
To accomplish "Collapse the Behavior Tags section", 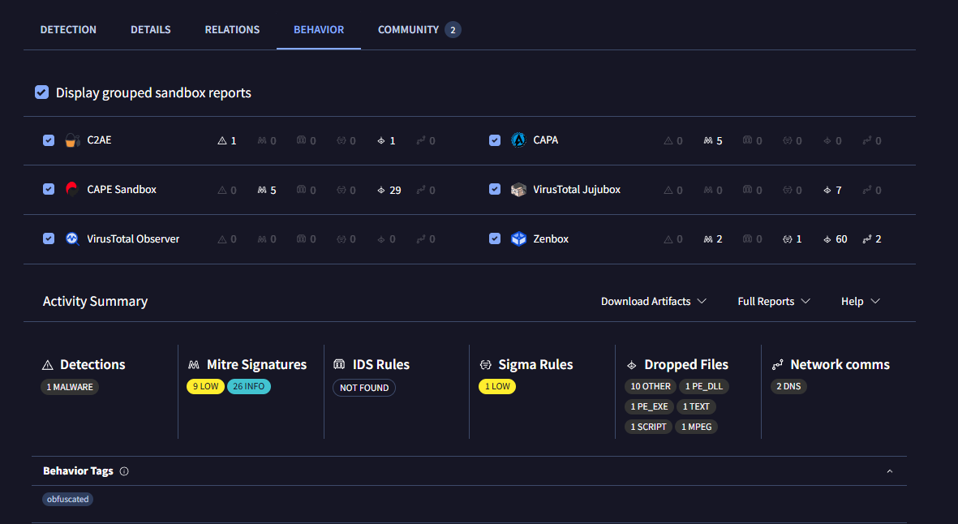I will tap(890, 471).
